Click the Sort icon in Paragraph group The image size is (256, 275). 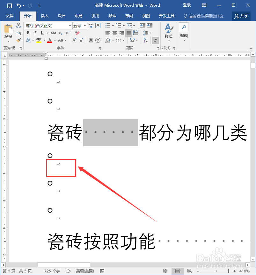[145, 40]
